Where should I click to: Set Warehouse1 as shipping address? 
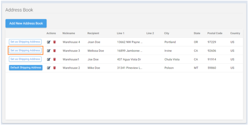[x=25, y=59]
